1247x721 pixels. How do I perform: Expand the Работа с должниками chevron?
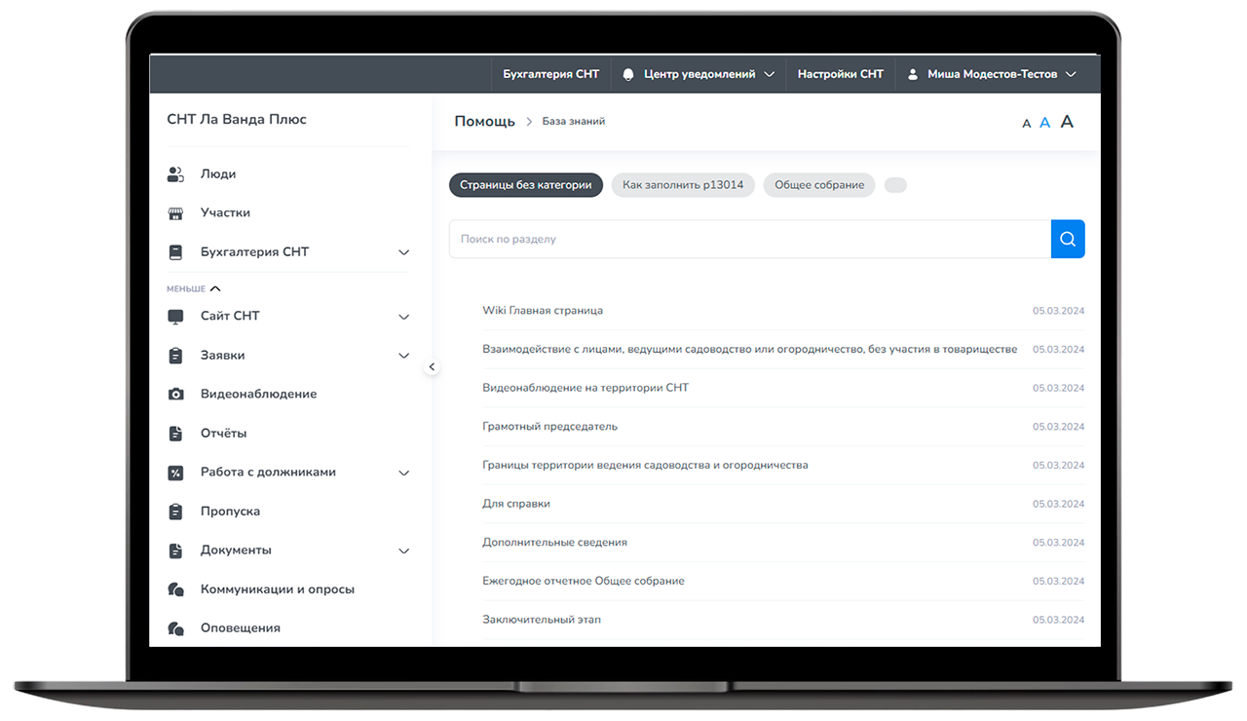404,473
